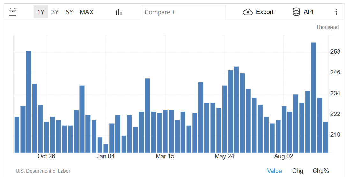Click the U.S. Department of Labor source
This screenshot has width=349, height=177.
43,171
